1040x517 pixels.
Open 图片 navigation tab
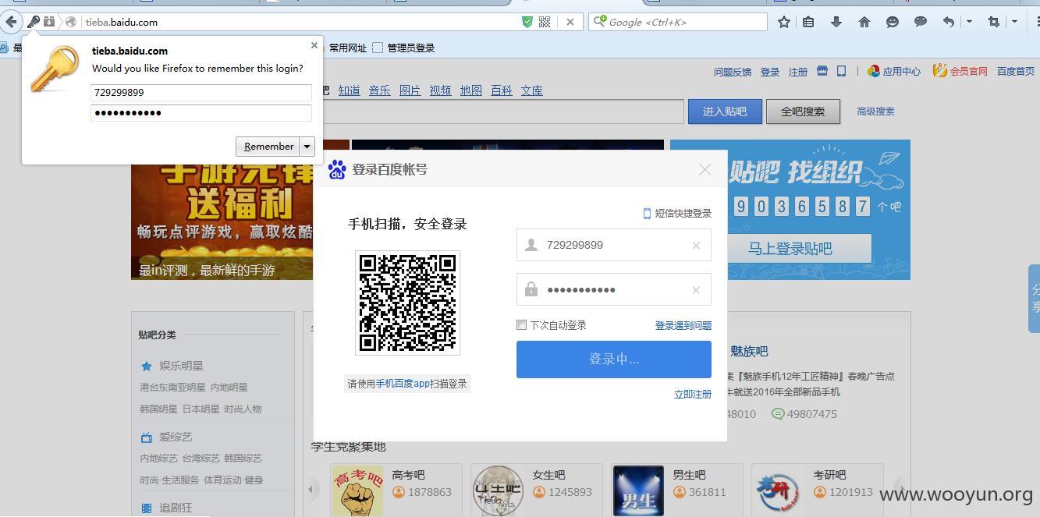tap(410, 90)
